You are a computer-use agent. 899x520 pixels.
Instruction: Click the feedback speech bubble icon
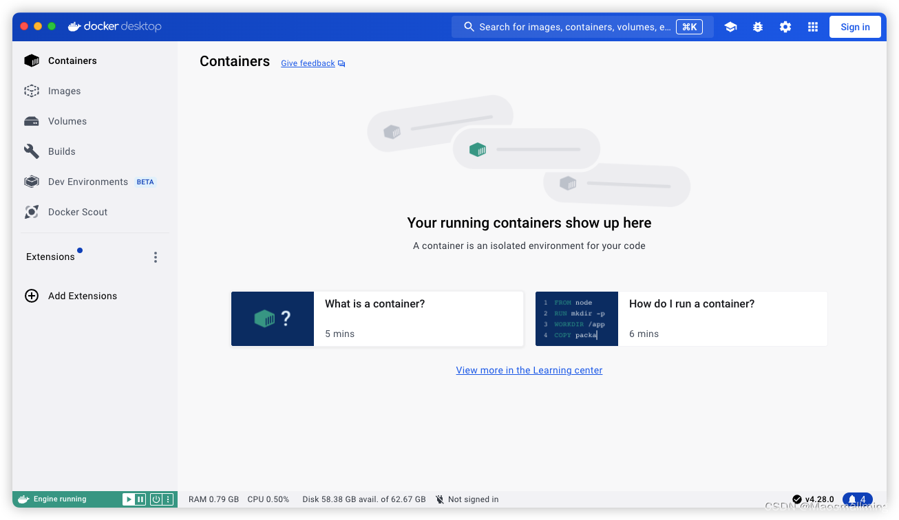[x=341, y=64]
